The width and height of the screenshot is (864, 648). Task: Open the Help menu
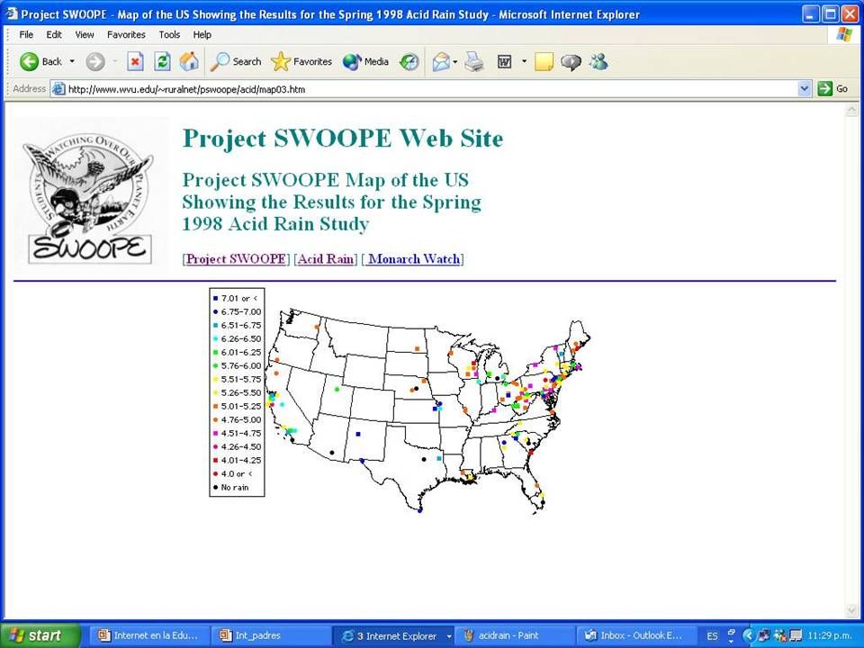pyautogui.click(x=202, y=35)
